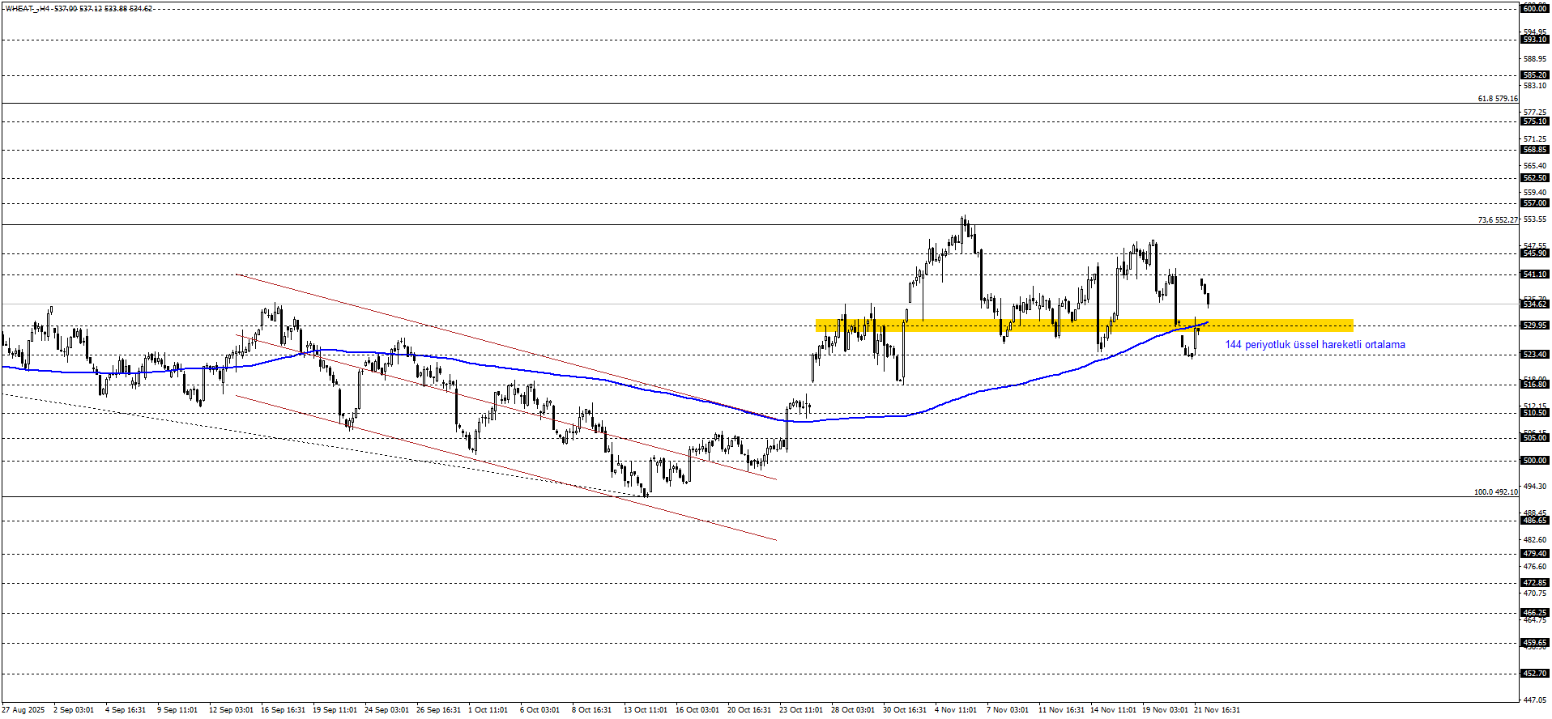
Task: Click the 479.40 price level label
Action: pos(1535,554)
